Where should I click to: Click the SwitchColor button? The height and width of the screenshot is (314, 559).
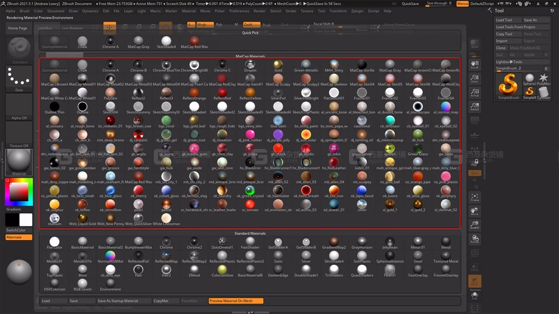(x=19, y=230)
